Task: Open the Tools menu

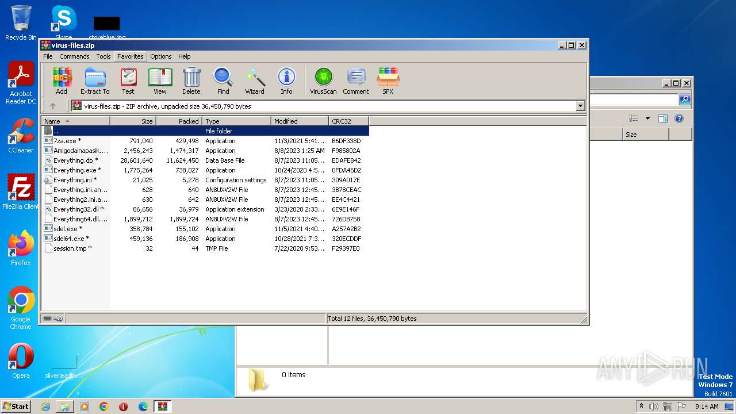Action: (103, 56)
